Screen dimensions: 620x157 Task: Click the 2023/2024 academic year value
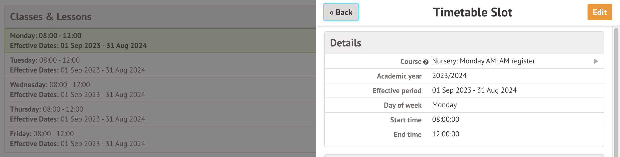point(449,76)
